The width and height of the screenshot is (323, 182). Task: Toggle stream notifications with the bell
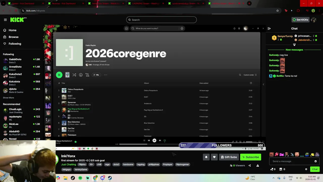[206, 157]
